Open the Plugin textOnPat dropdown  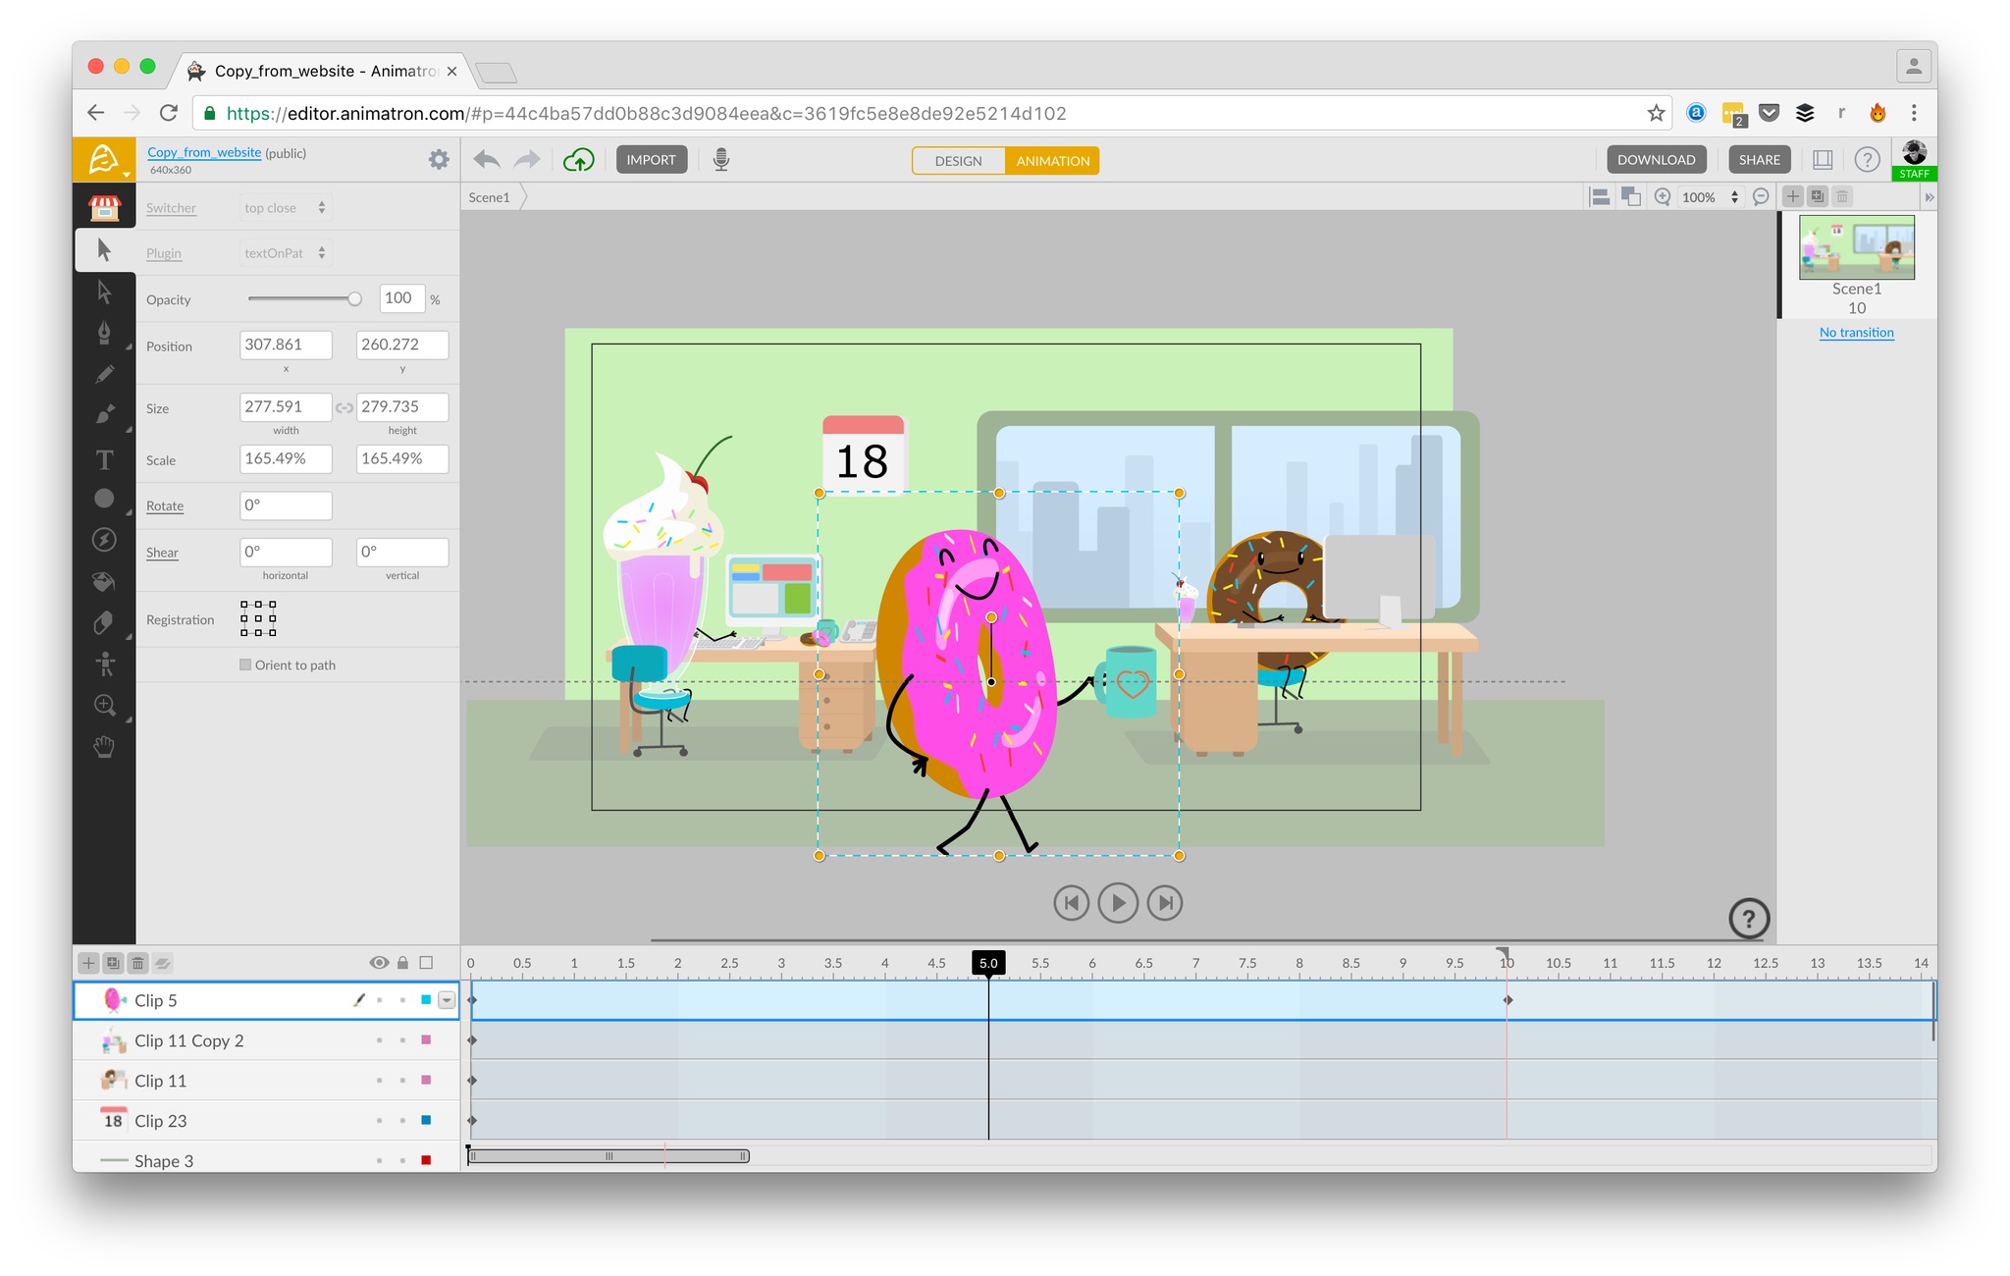pyautogui.click(x=285, y=253)
